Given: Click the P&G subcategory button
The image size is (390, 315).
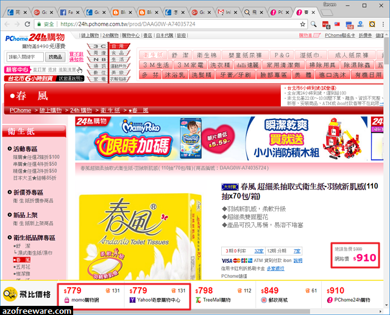Looking at the screenshot, I should pyautogui.click(x=282, y=55).
